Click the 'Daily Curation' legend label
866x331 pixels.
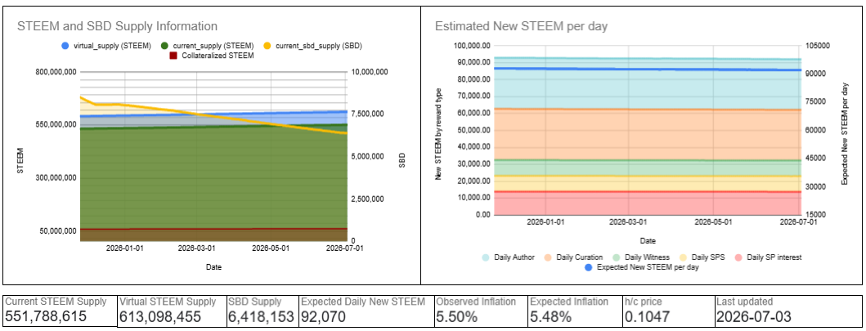pos(577,257)
